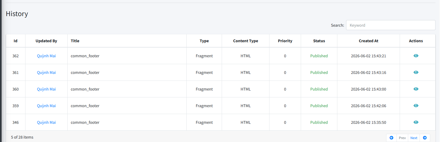Click the Next pagination button
Viewport: 440px width, 142px height.
[414, 138]
